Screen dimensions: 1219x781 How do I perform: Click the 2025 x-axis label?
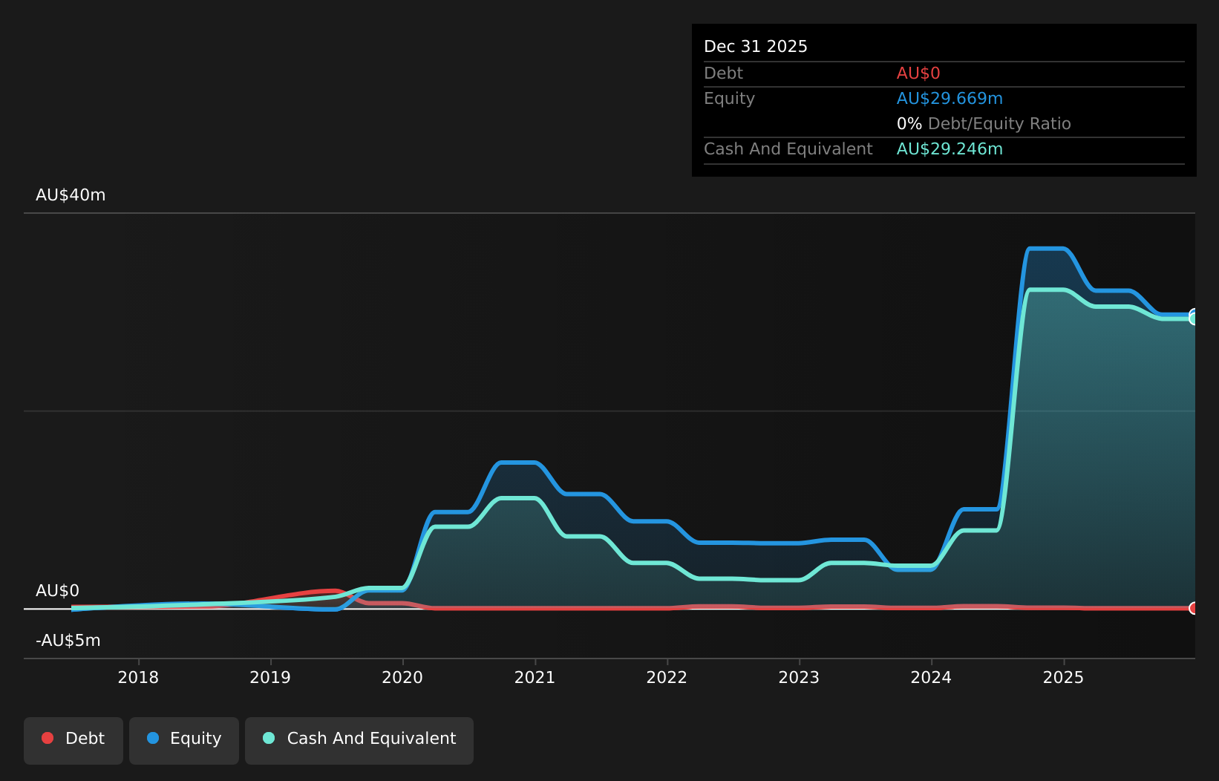(1063, 677)
